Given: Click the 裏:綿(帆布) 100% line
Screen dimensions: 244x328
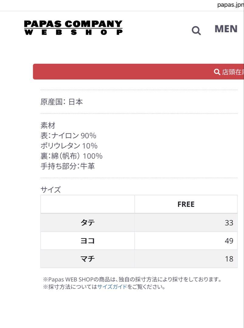Looking at the screenshot, I should point(71,156).
